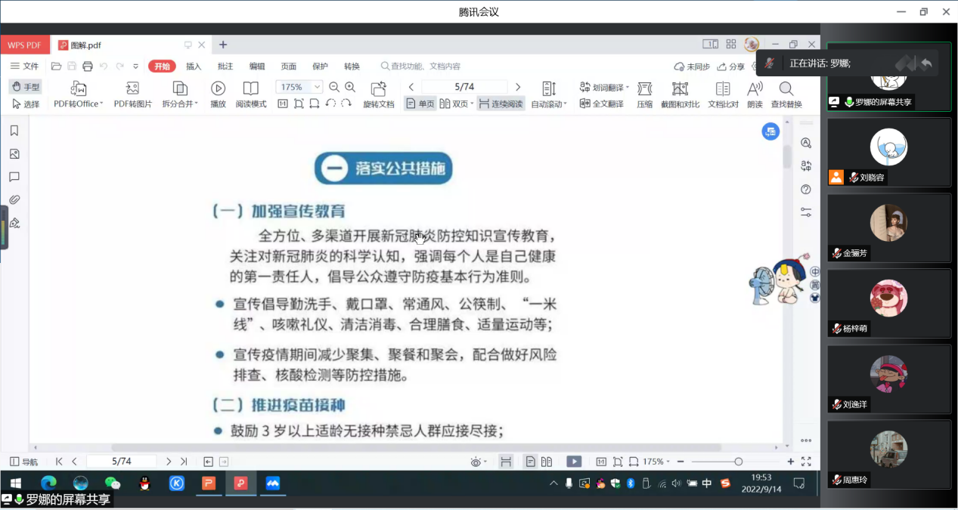The image size is (958, 510).
Task: Expand the 175% zoom level dropdown
Action: pyautogui.click(x=318, y=87)
